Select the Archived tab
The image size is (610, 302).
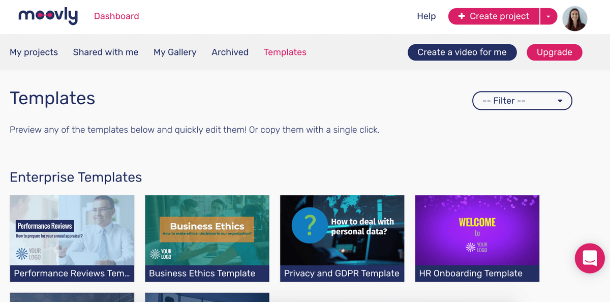[230, 52]
